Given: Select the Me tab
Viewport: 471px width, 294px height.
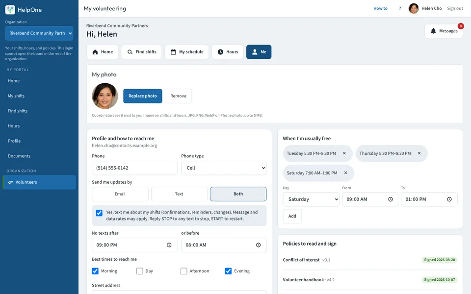Looking at the screenshot, I should (259, 52).
